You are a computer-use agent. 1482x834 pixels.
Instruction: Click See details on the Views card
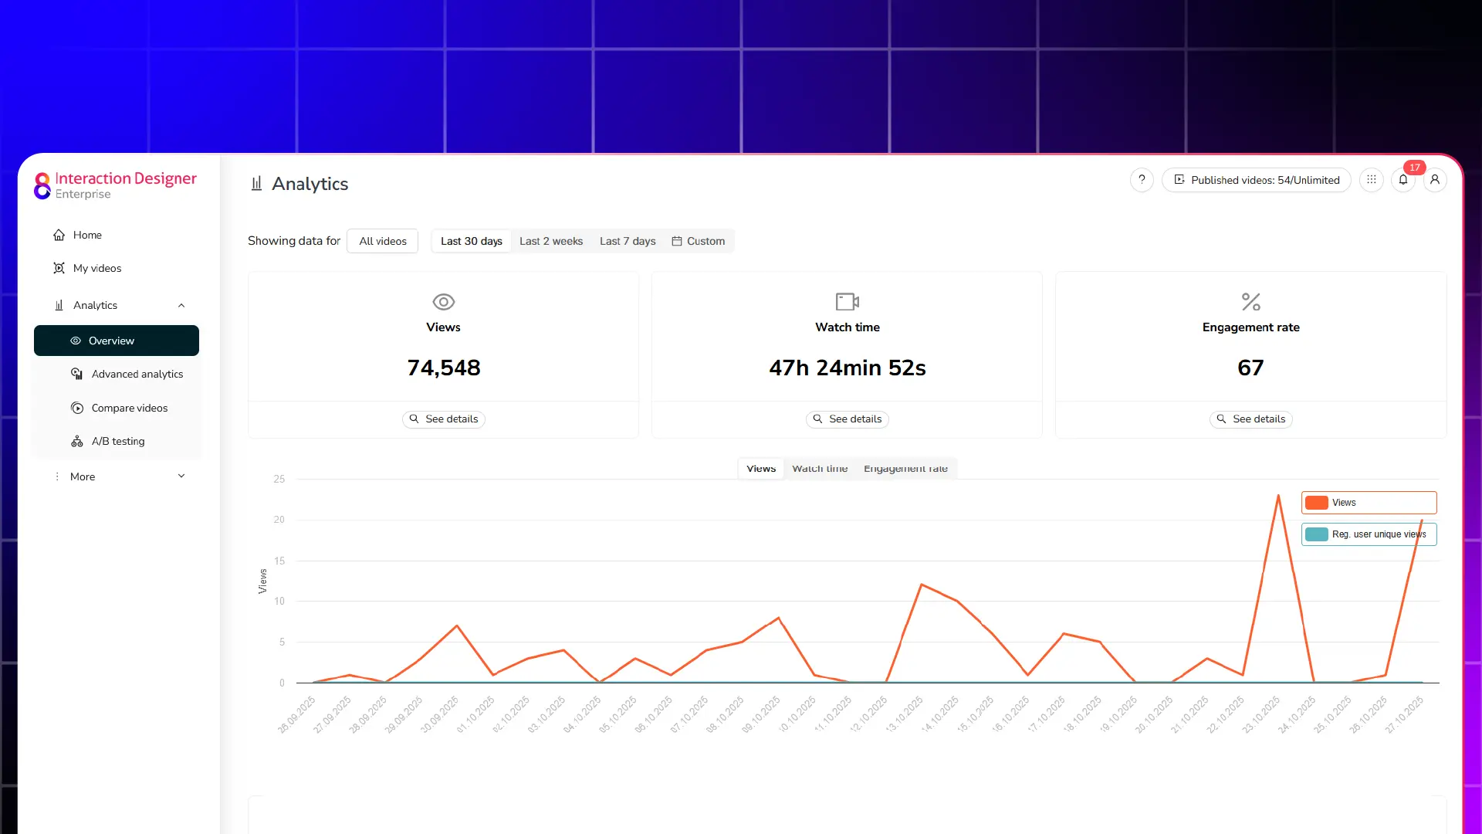pyautogui.click(x=443, y=419)
